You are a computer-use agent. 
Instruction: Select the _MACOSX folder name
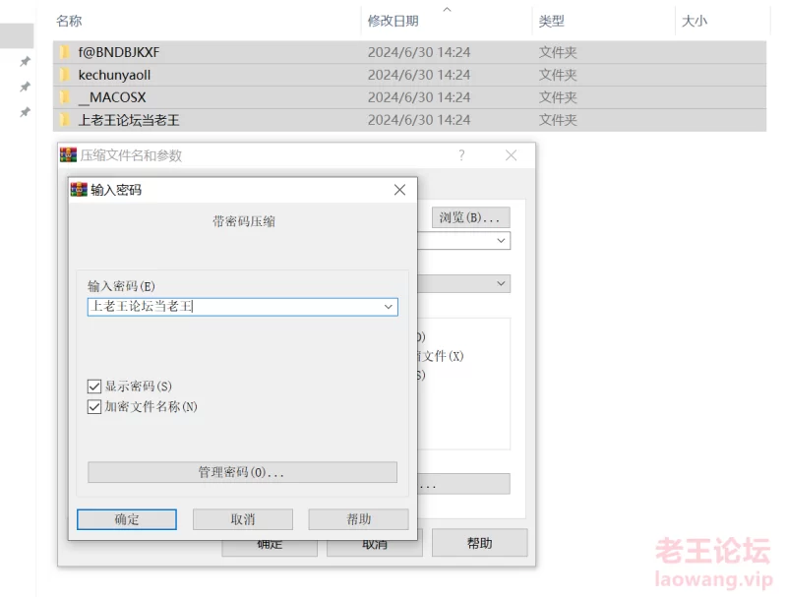click(x=112, y=97)
